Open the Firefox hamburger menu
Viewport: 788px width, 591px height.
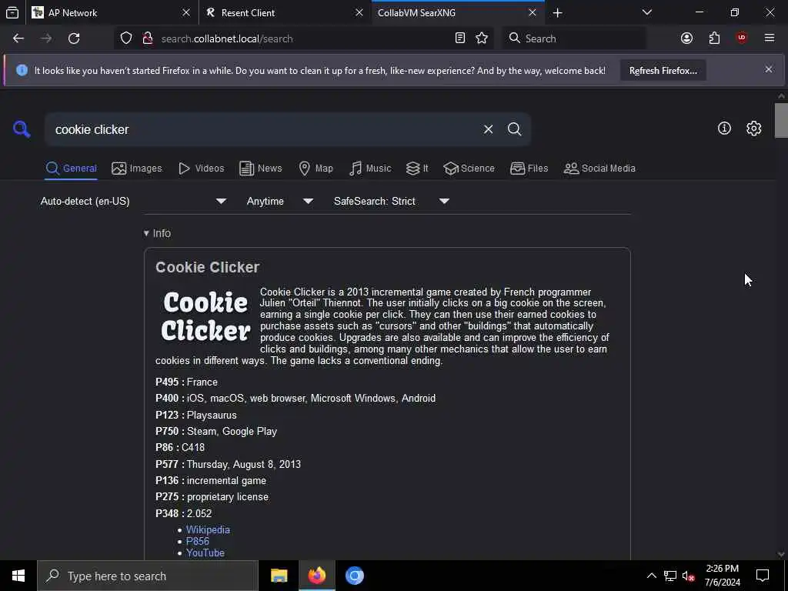click(769, 38)
